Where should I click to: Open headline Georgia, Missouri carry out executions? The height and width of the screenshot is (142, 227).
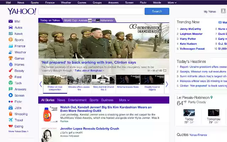click(203, 72)
